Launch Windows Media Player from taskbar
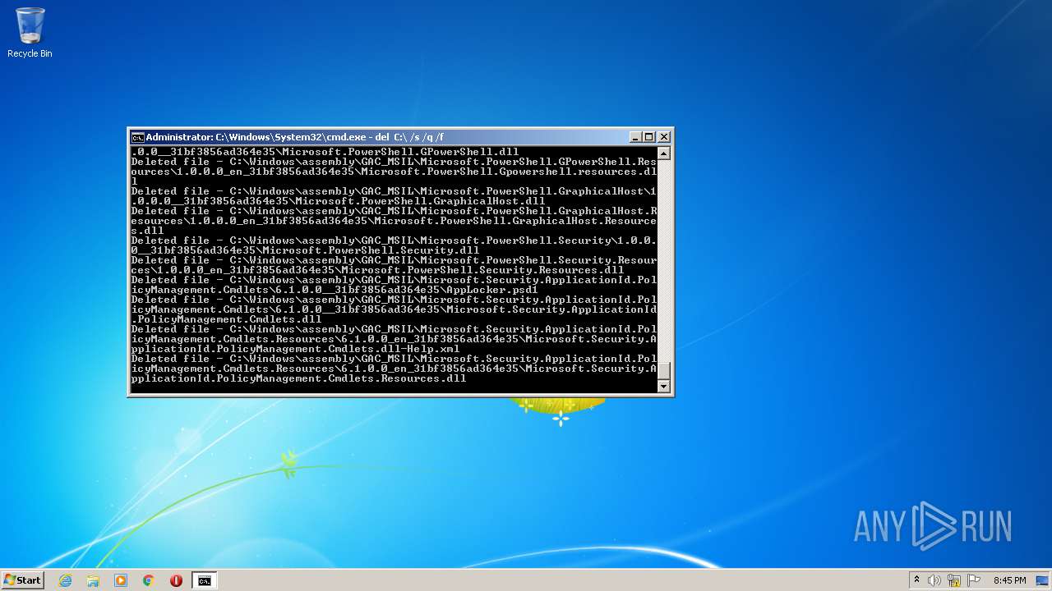The width and height of the screenshot is (1052, 591). [121, 580]
